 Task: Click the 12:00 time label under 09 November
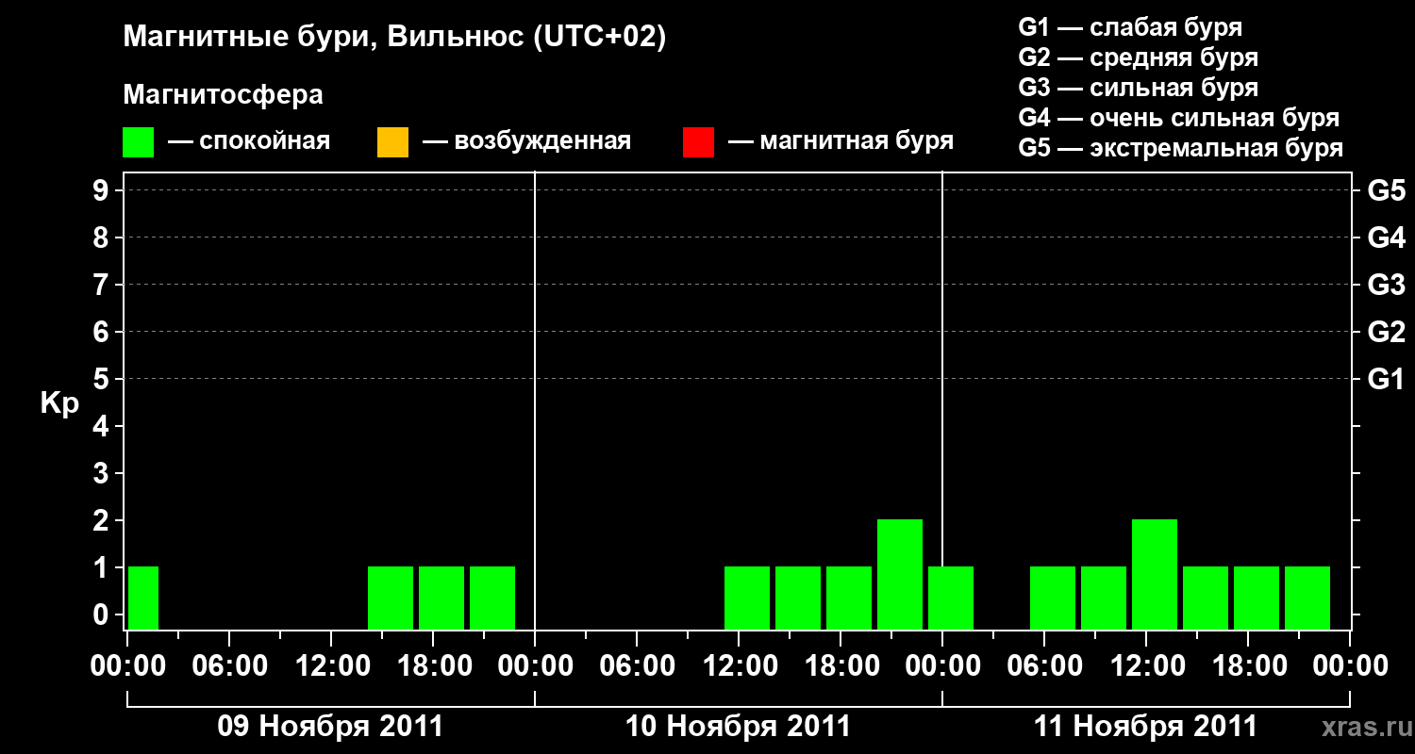coord(331,666)
